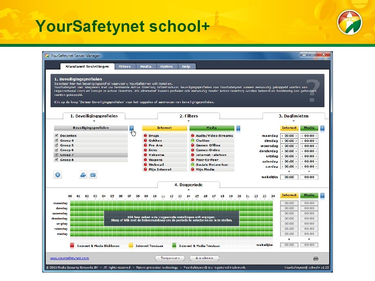This screenshot has height=281, width=375.
Task: Expand arrow under 4. Dagperiode tab
Action: pos(189,190)
